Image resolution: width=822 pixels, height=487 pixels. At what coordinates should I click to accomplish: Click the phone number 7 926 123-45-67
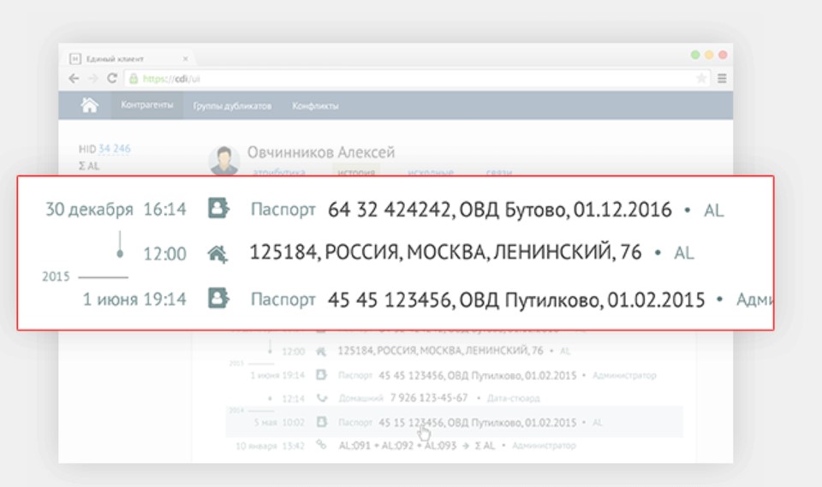429,398
